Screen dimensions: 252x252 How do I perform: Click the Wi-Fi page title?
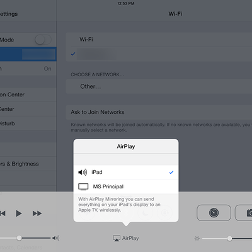(x=175, y=14)
